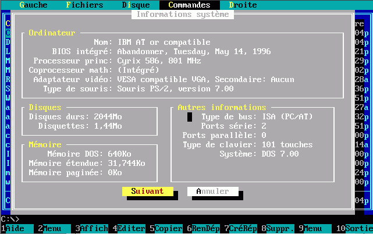Click 9 Menu in function key bar
The width and height of the screenshot is (373, 234).
pos(312,229)
